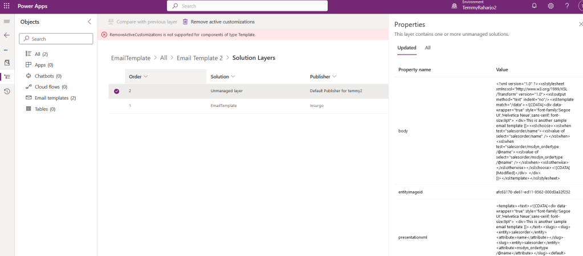Open the History icon in left rail

pos(7,91)
